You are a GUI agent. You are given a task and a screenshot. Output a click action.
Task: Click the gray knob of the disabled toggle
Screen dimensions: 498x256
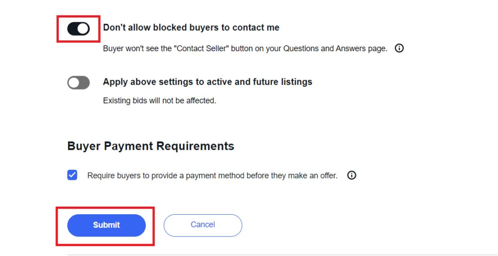[x=74, y=83]
